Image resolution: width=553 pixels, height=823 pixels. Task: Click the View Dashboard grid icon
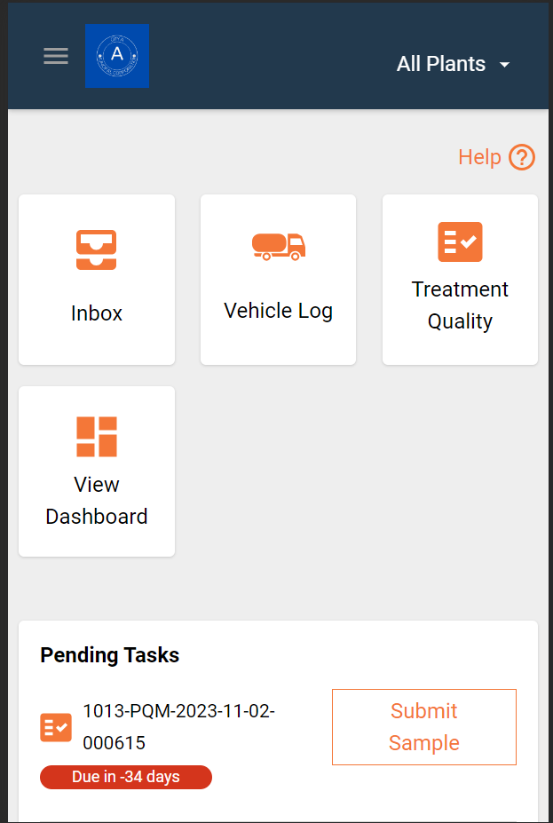tap(97, 436)
